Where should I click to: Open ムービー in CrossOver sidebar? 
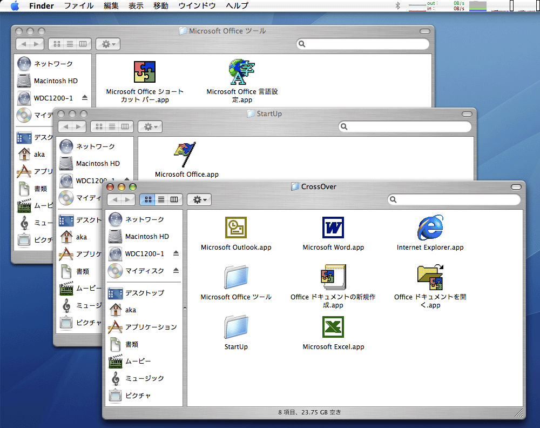[144, 361]
